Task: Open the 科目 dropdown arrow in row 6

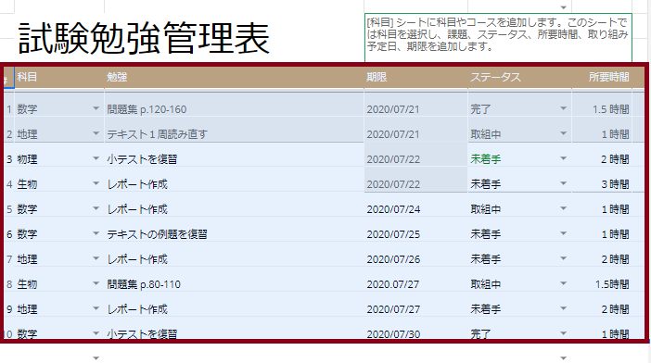Action: (x=96, y=233)
